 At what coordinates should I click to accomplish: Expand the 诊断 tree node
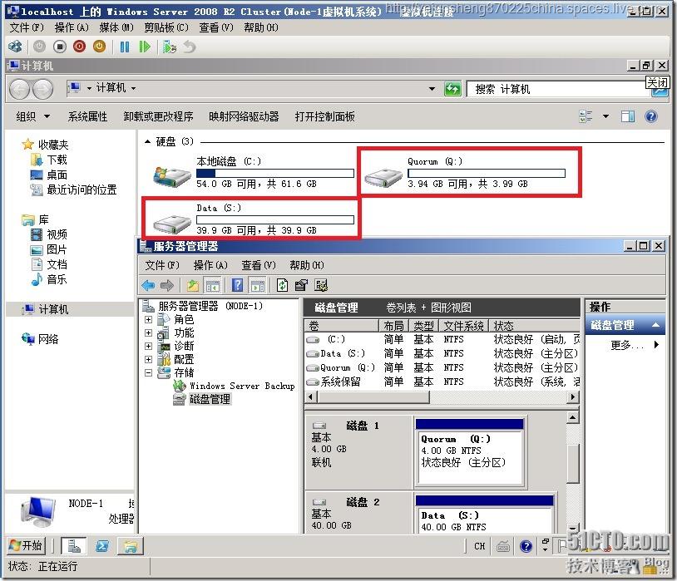tap(148, 346)
